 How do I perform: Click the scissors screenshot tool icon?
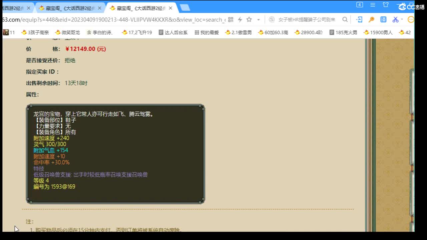(x=395, y=20)
